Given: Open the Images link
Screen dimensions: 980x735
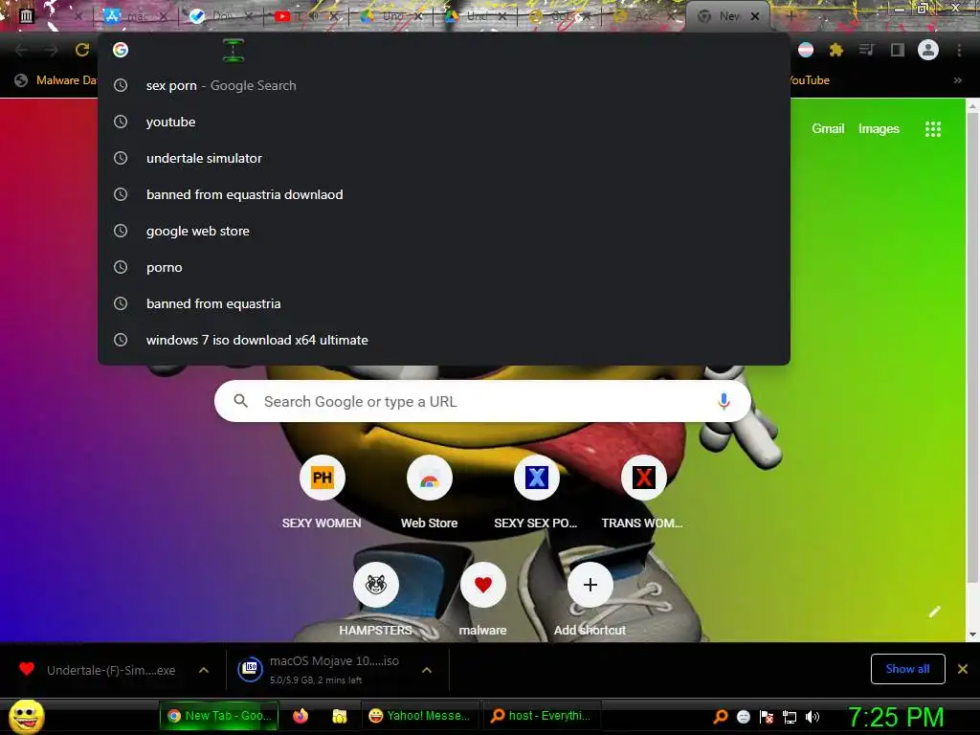Looking at the screenshot, I should click(879, 129).
